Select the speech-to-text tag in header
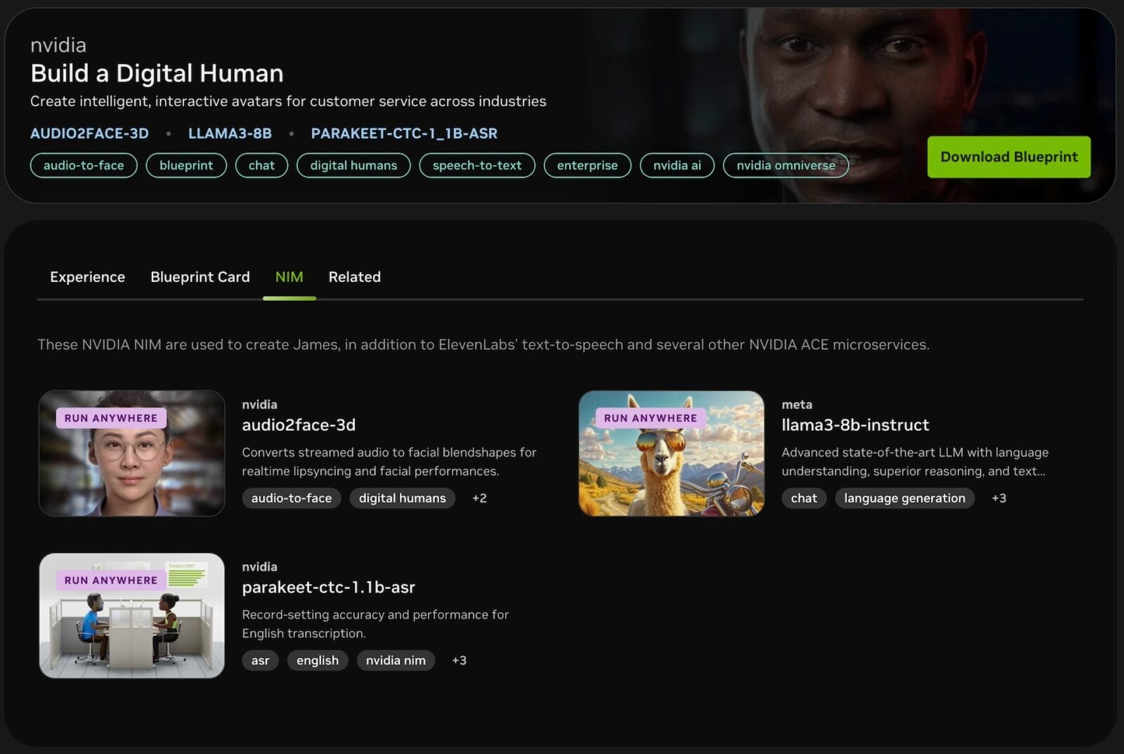1124x754 pixels. click(x=476, y=166)
